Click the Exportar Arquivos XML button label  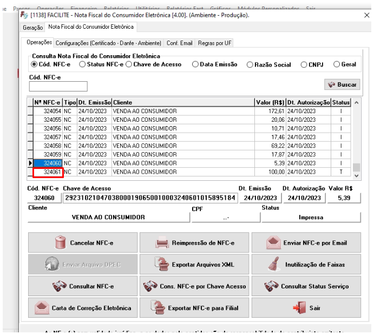coord(203,264)
